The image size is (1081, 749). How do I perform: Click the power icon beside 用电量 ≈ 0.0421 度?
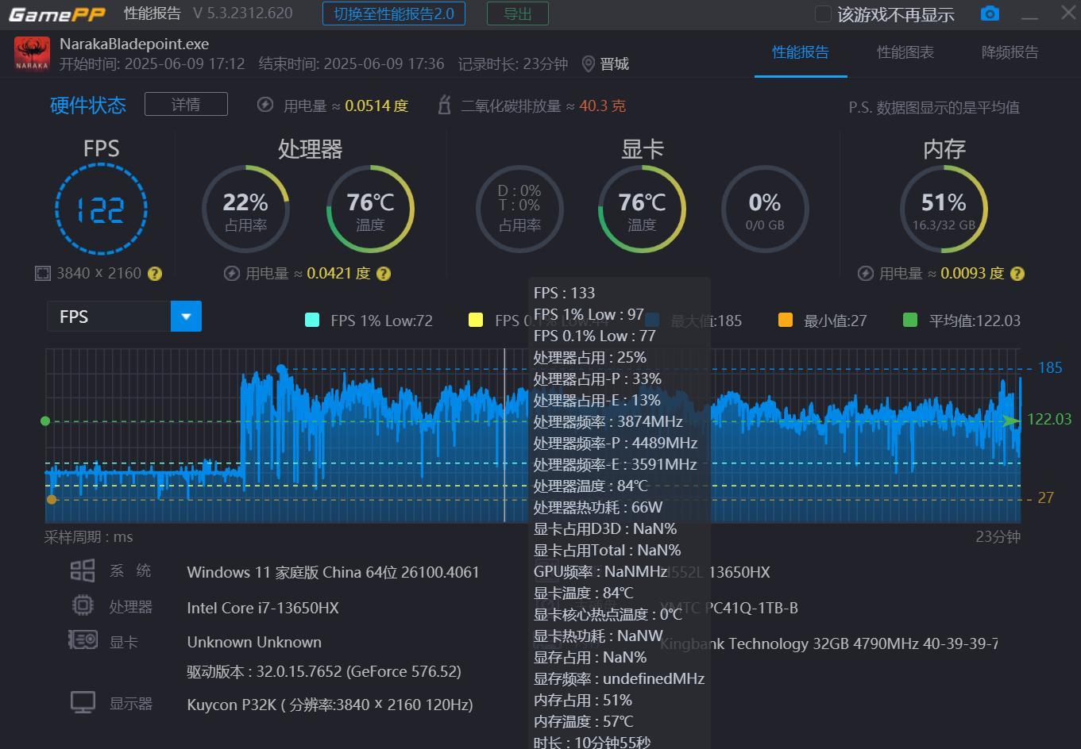point(232,273)
